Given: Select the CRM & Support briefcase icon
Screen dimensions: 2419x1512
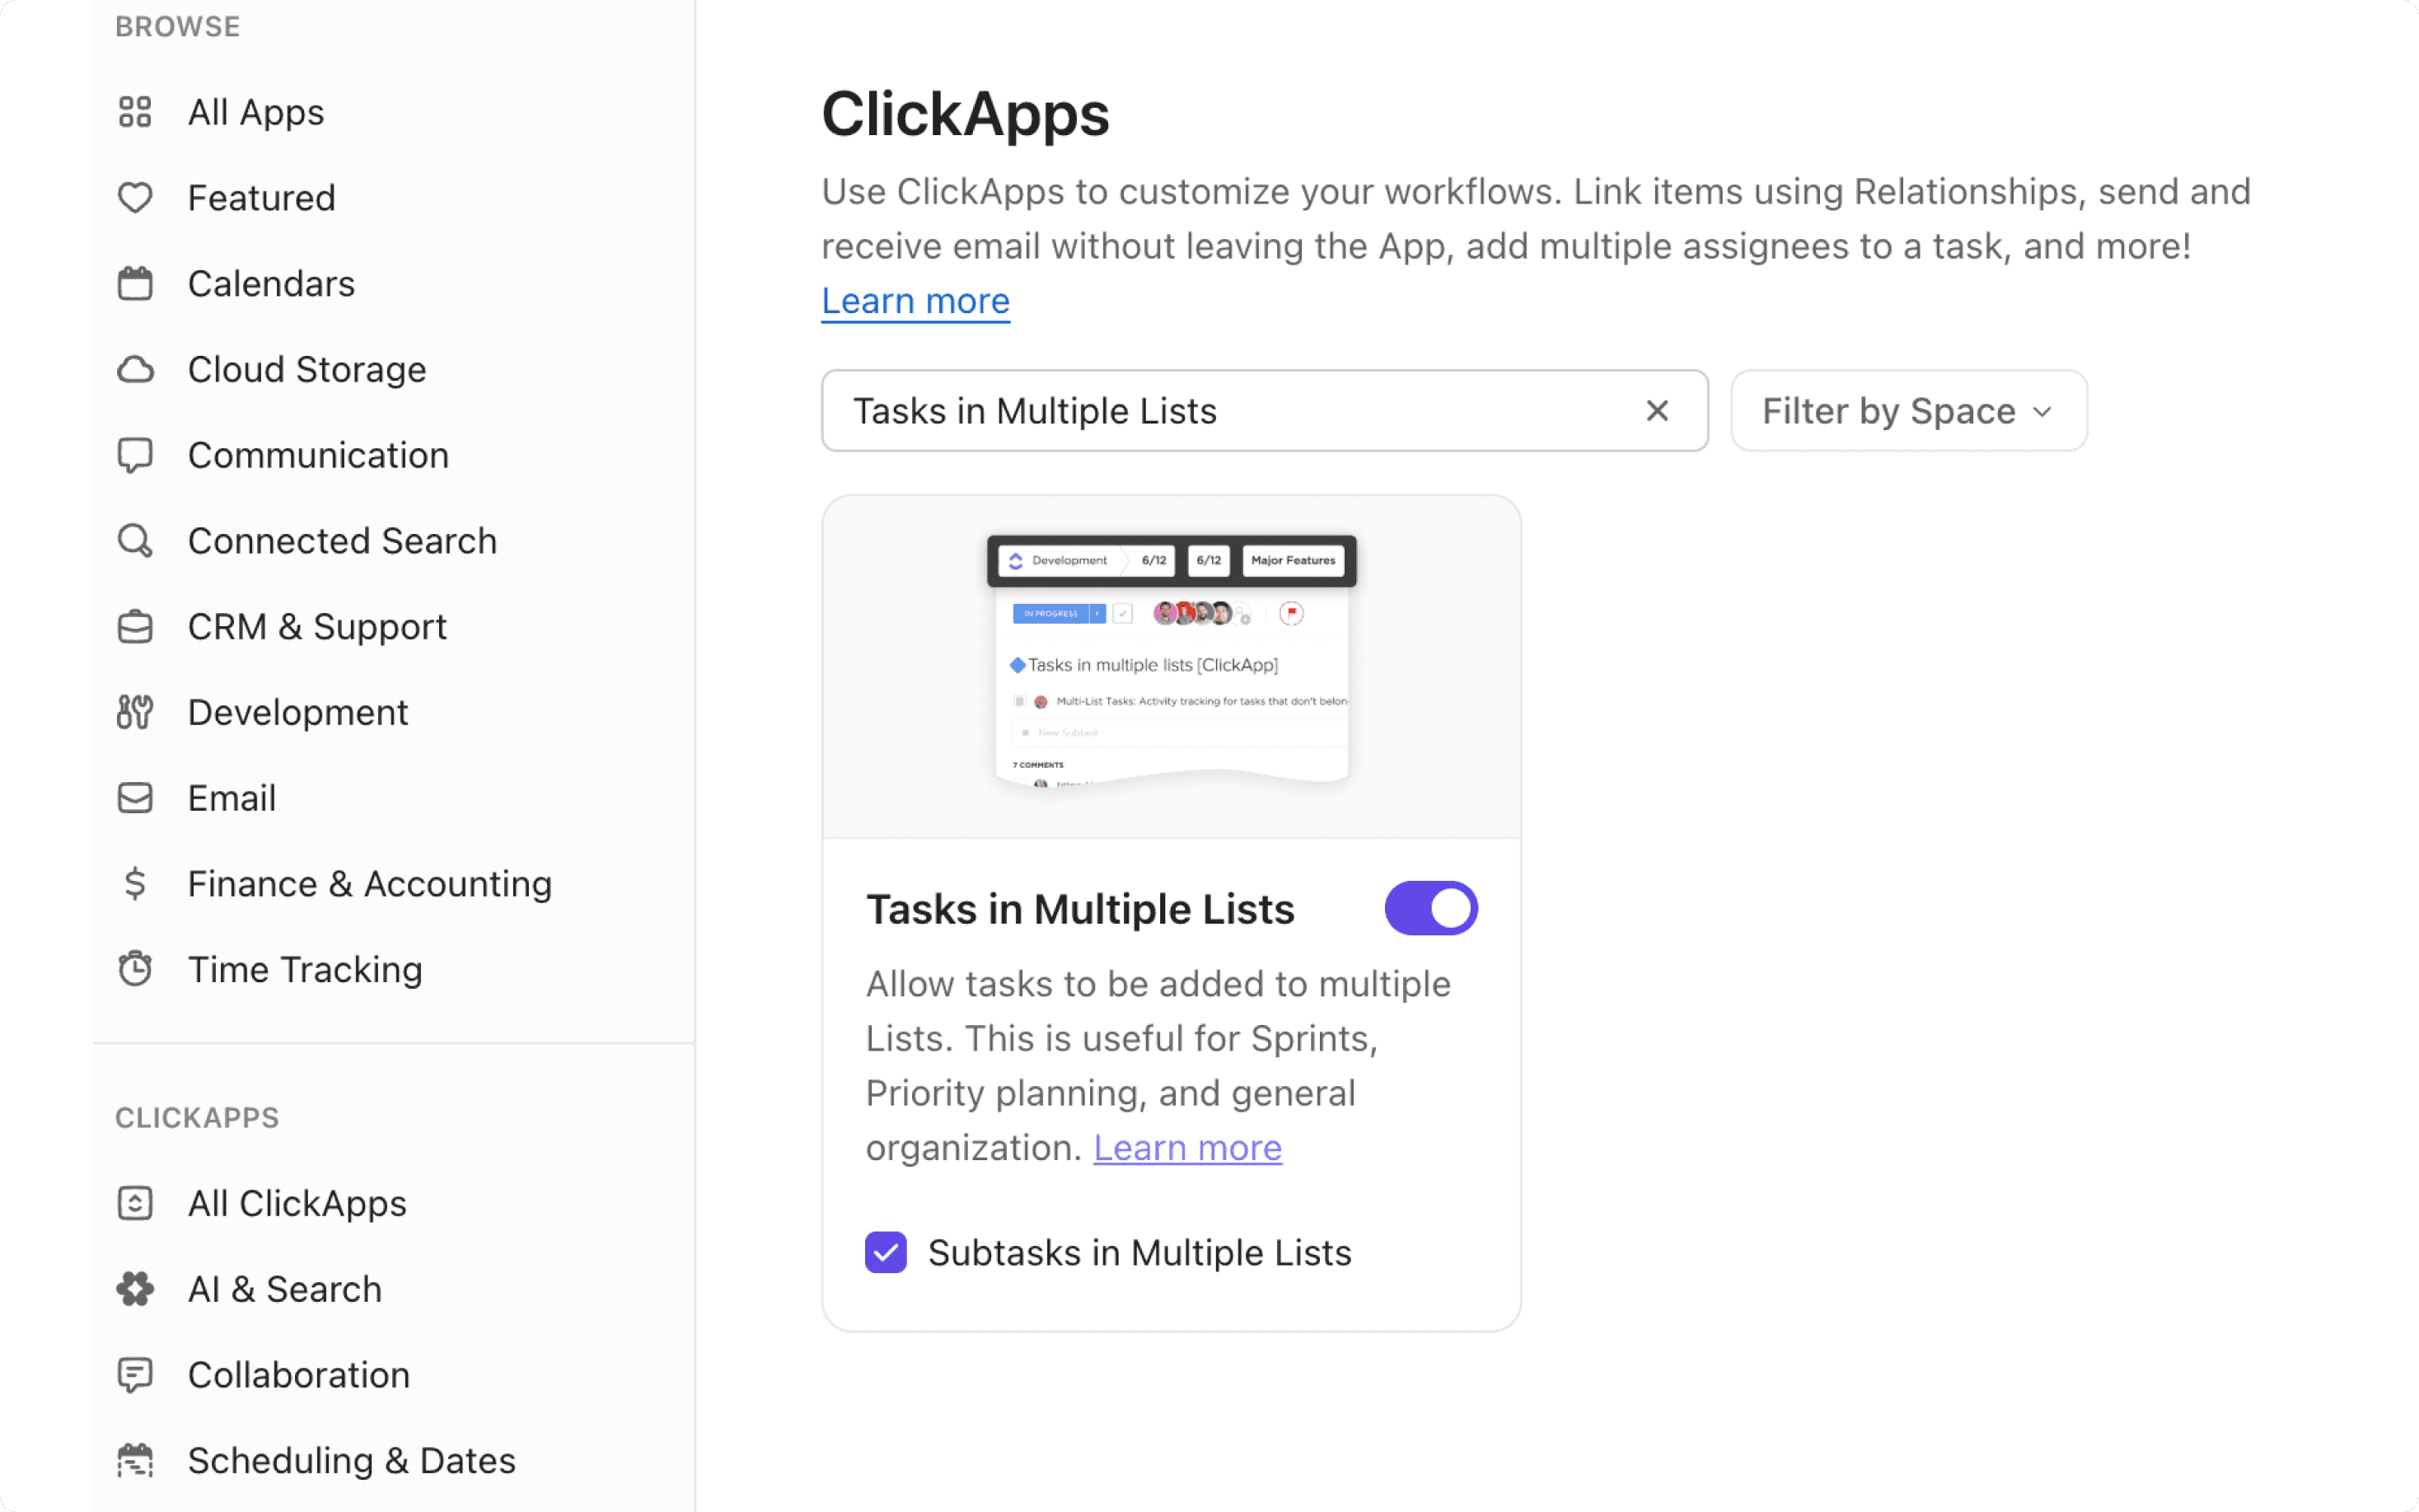Looking at the screenshot, I should pos(135,626).
